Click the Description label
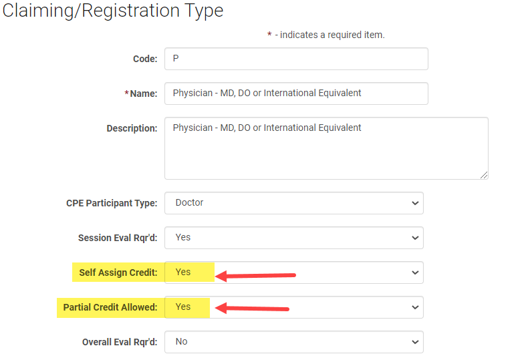 pyautogui.click(x=132, y=128)
